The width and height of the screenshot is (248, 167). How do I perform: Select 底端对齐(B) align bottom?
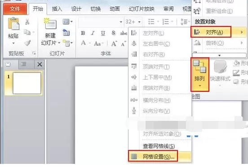pyautogui.click(x=160, y=88)
